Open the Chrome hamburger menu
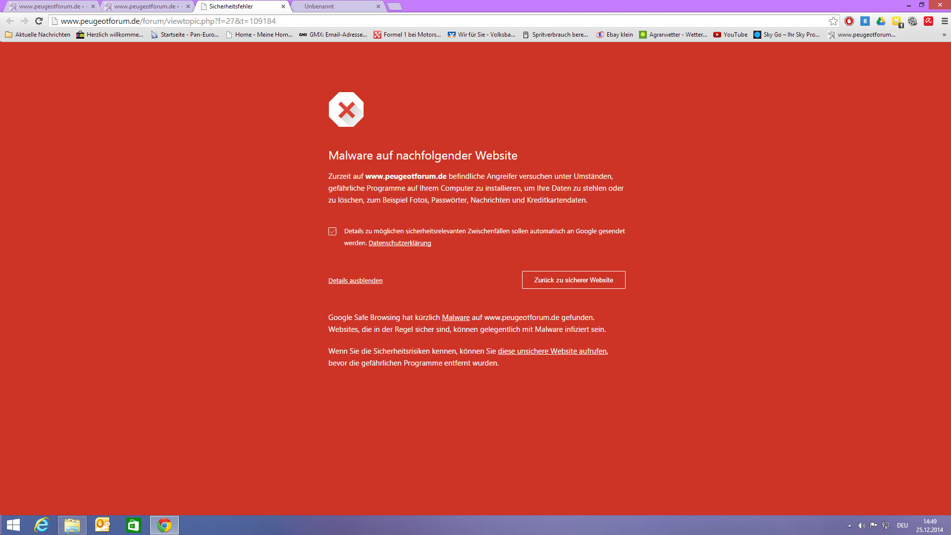 coord(944,21)
